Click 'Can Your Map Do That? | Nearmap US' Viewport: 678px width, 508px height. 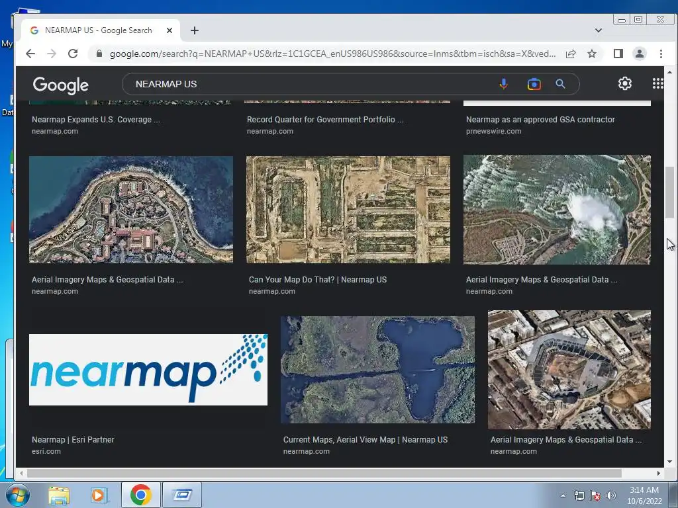[318, 280]
